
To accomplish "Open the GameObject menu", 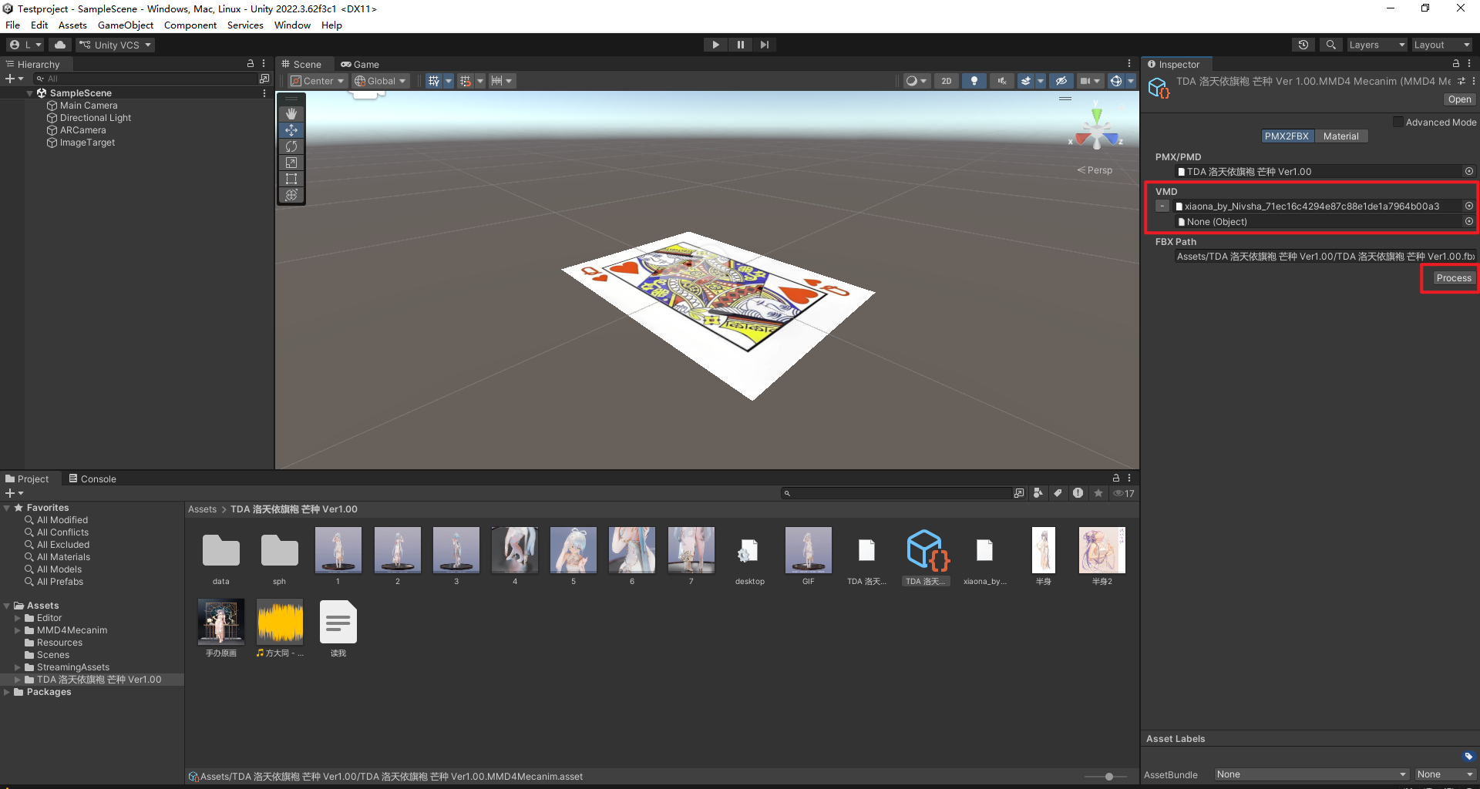I will click(126, 25).
